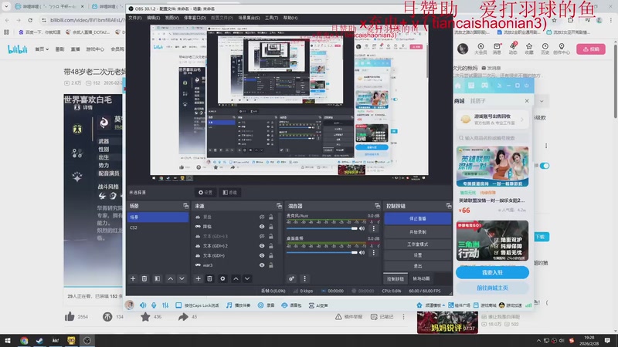This screenshot has height=347, width=618.
Task: Open Bilibili 动态 feed icon
Action: [513, 49]
